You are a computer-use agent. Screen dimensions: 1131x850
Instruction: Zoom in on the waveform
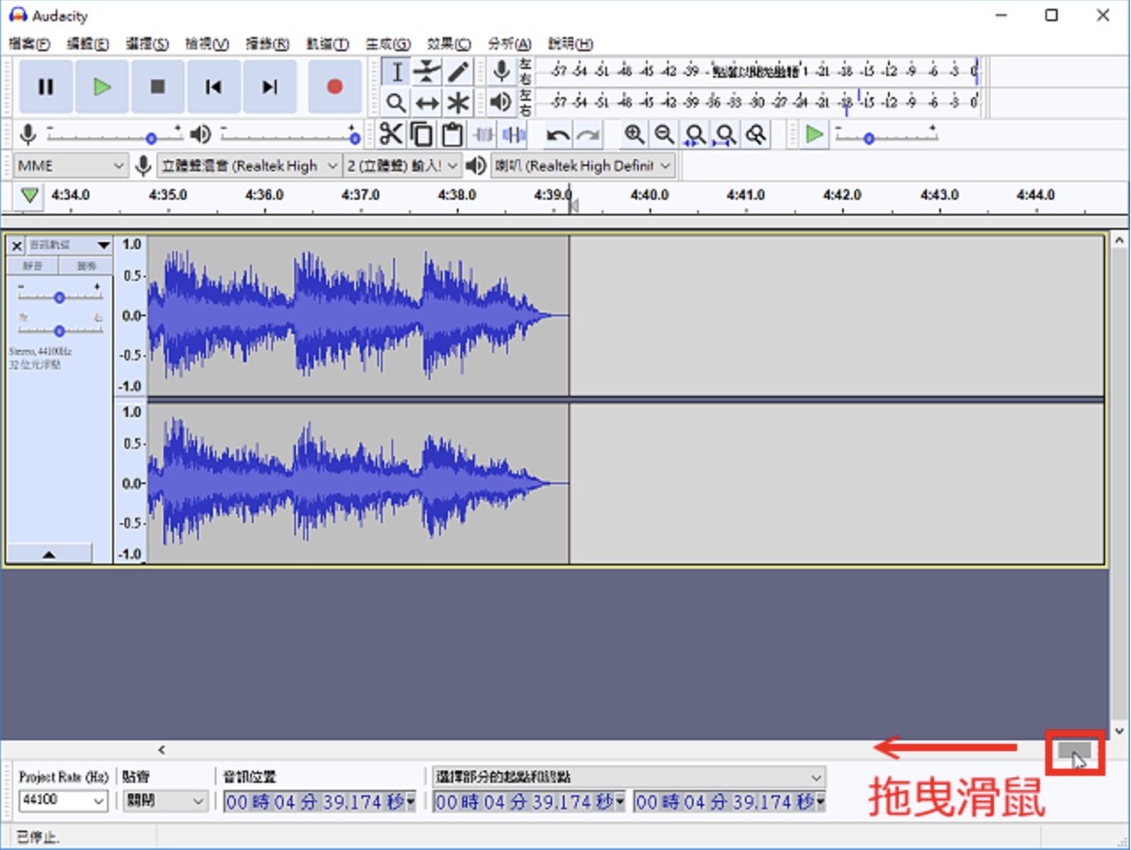pyautogui.click(x=634, y=134)
